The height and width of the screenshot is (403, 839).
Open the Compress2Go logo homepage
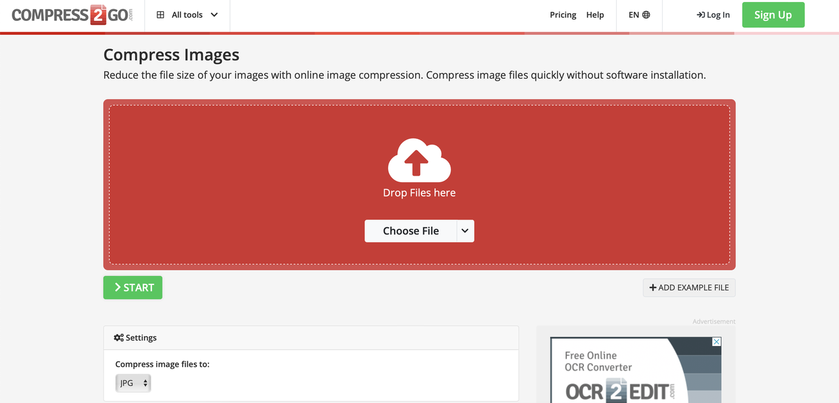72,15
